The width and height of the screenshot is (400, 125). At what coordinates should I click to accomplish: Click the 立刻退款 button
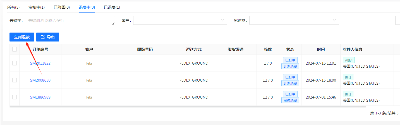[22, 37]
